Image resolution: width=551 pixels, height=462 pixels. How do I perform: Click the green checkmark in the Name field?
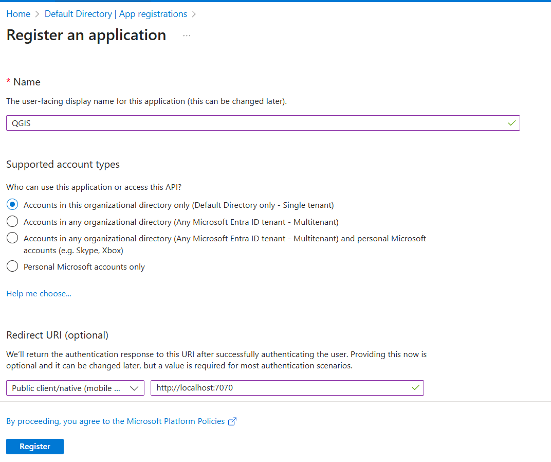coord(511,123)
